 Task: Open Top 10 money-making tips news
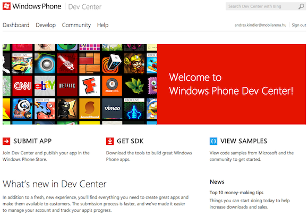click(x=236, y=193)
